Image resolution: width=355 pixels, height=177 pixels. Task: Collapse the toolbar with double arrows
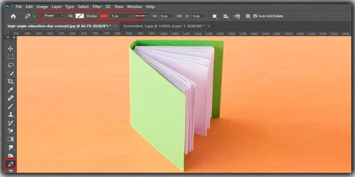pos(8,37)
